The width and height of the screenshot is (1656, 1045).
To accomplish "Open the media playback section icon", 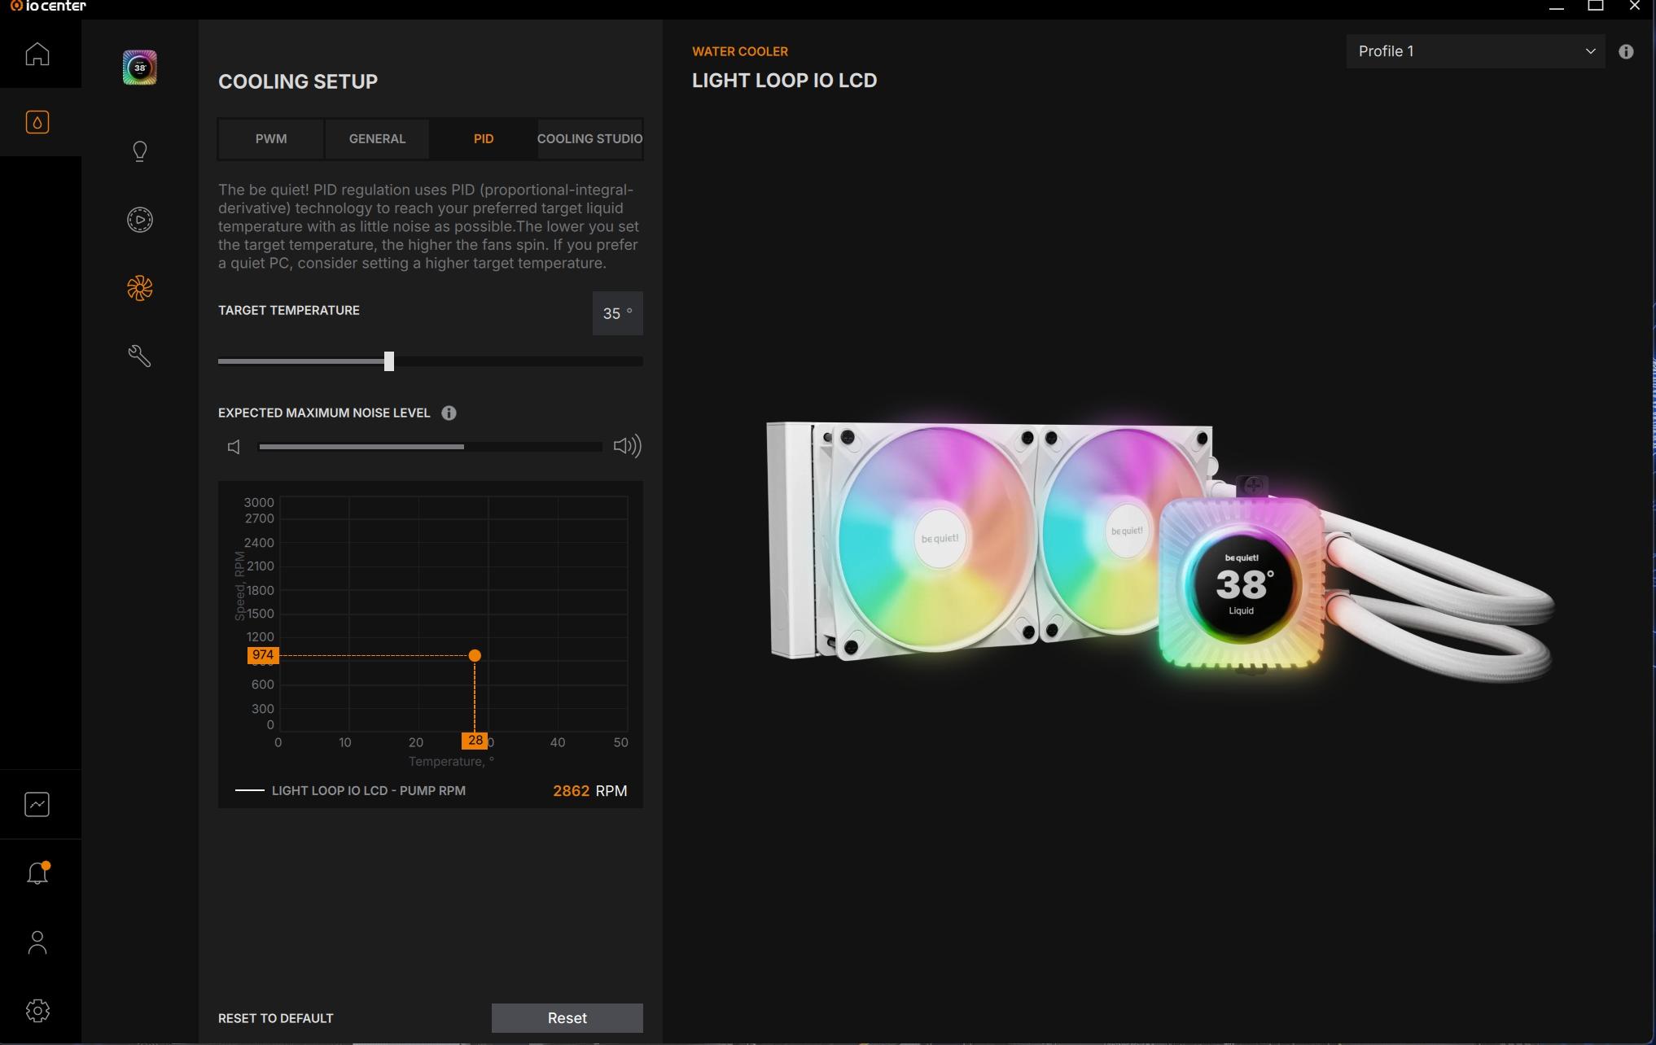I will (140, 220).
